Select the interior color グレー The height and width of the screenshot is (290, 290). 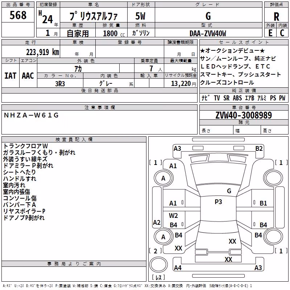(106, 84)
